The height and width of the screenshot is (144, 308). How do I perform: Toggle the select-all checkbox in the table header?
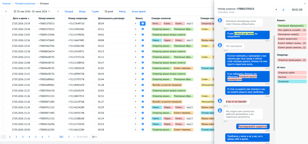[3, 18]
